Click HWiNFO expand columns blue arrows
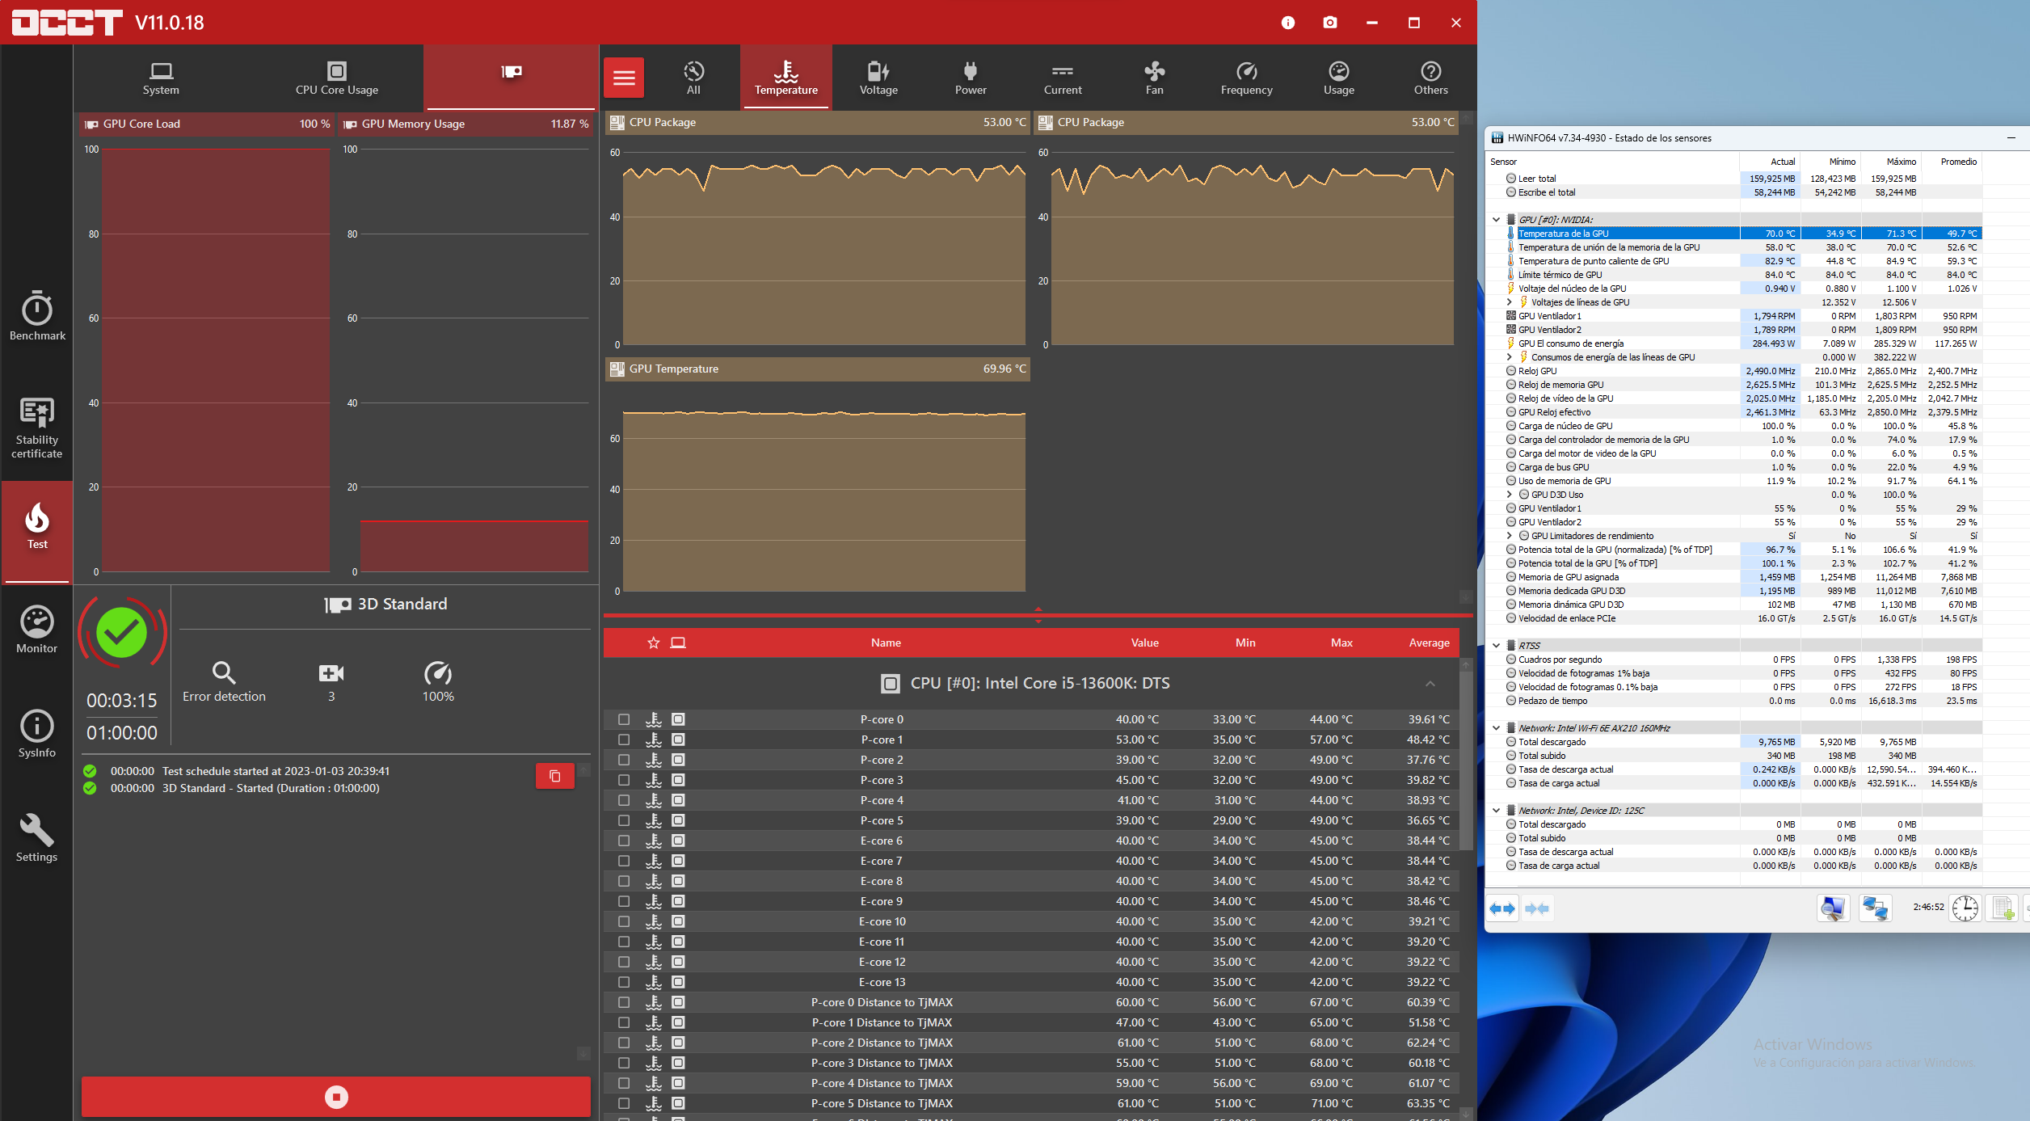 click(1502, 908)
